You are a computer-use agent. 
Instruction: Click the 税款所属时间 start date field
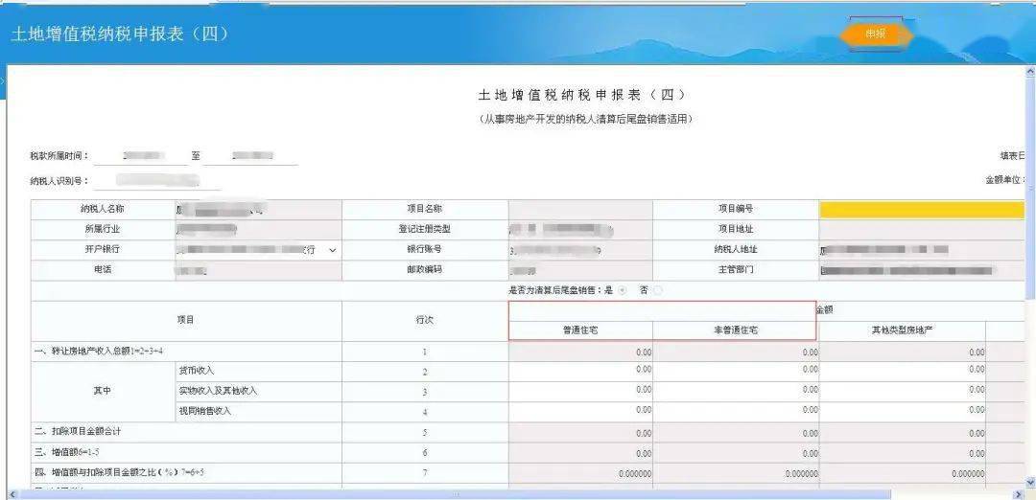[141, 156]
